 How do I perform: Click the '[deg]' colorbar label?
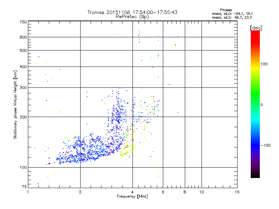pos(256,28)
